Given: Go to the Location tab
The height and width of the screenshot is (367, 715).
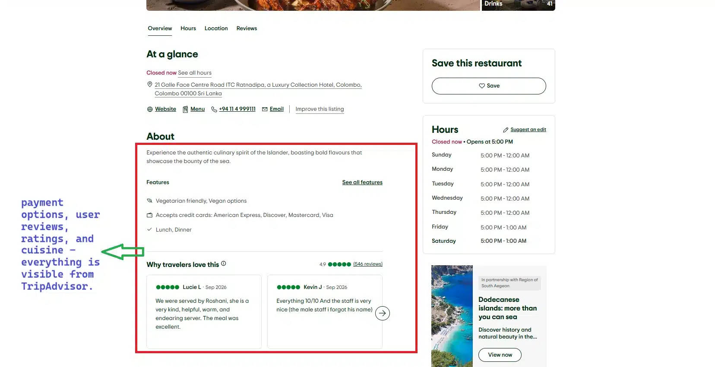Looking at the screenshot, I should tap(216, 28).
